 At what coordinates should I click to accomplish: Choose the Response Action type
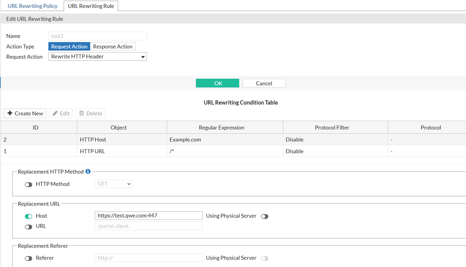113,47
